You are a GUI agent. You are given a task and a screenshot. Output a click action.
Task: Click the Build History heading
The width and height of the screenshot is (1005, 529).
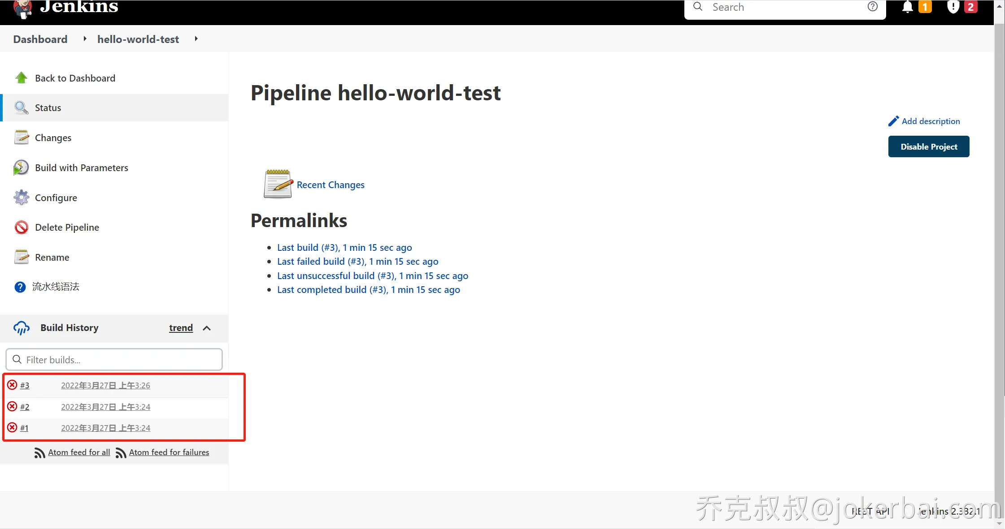(70, 328)
